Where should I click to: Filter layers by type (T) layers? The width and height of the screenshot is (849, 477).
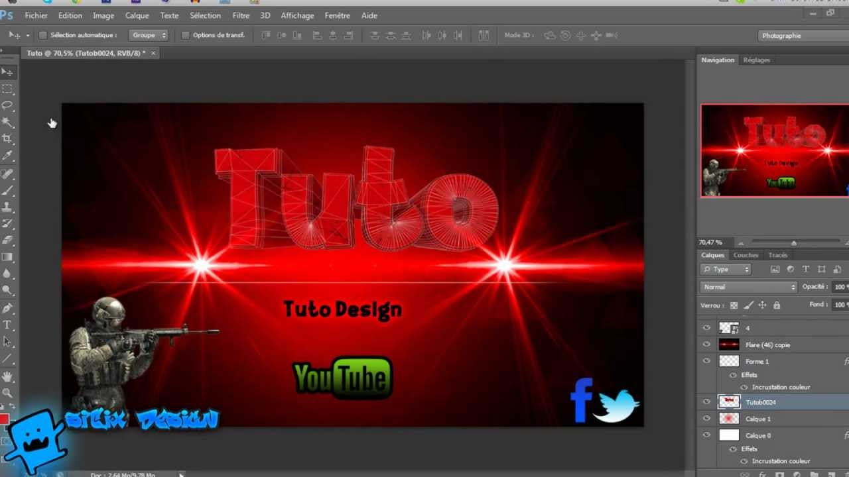tap(806, 269)
